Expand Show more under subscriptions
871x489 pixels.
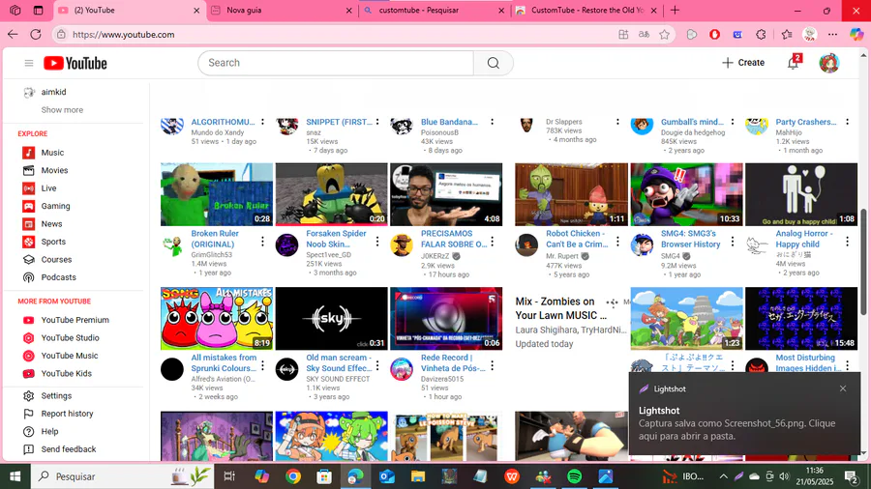click(x=62, y=110)
